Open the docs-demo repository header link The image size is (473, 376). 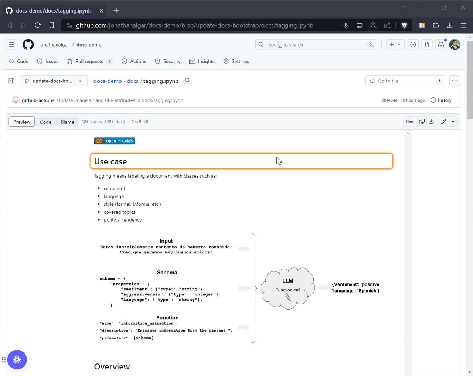pyautogui.click(x=89, y=45)
